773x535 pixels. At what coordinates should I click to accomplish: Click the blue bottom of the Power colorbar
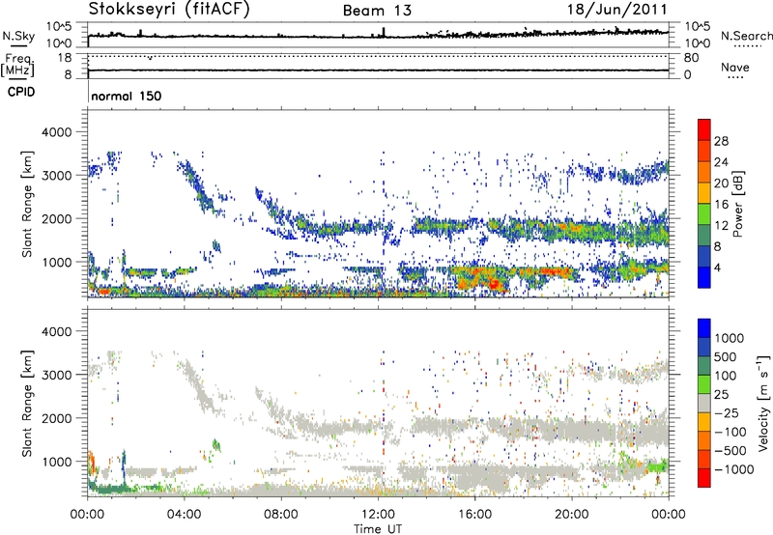[x=704, y=277]
